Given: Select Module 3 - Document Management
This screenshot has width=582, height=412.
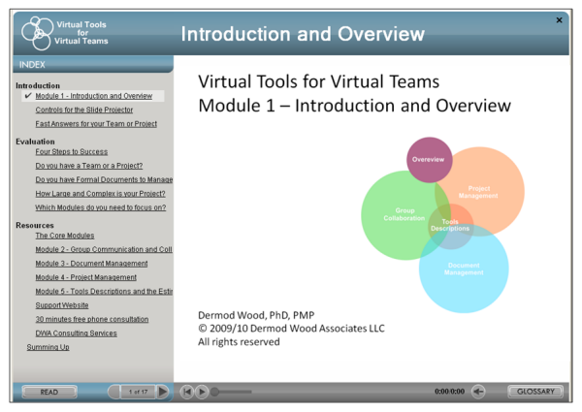Looking at the screenshot, I should point(91,264).
